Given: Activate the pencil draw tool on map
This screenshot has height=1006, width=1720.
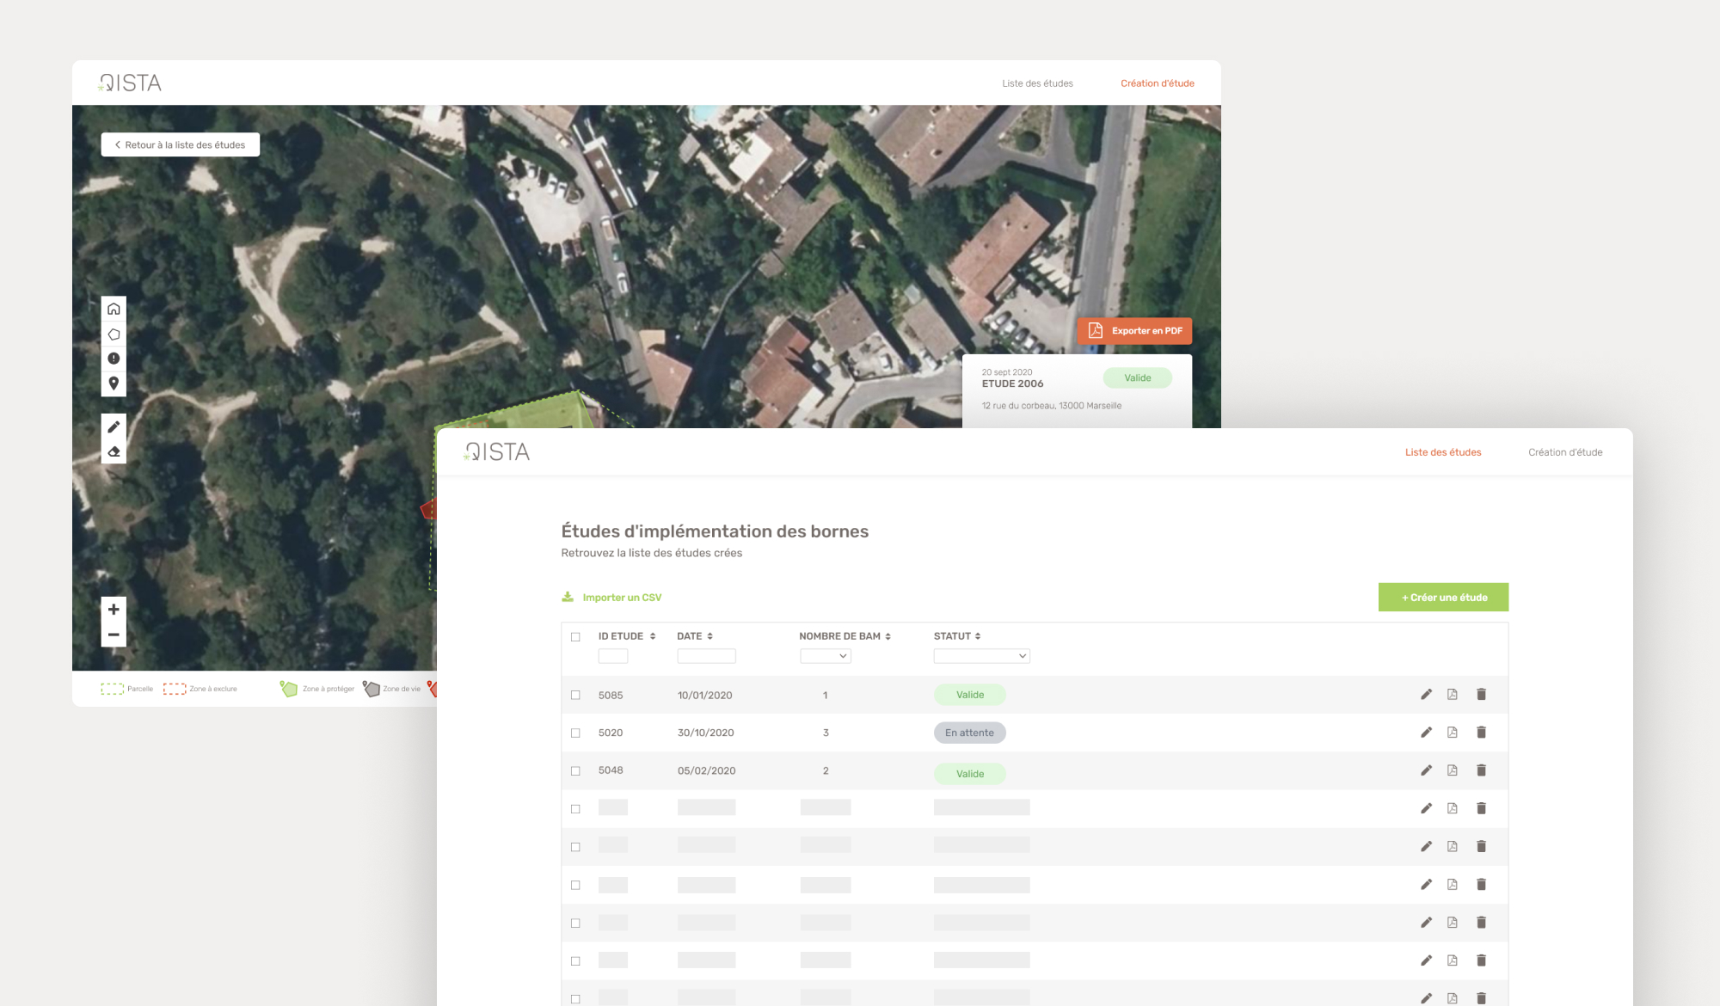Looking at the screenshot, I should coord(114,426).
